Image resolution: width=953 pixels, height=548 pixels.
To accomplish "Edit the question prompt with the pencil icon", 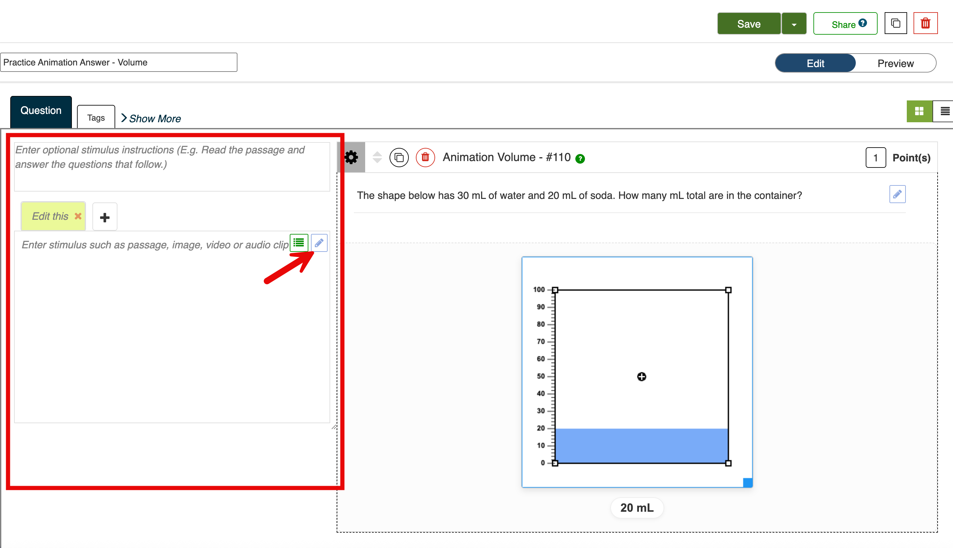I will (x=897, y=194).
